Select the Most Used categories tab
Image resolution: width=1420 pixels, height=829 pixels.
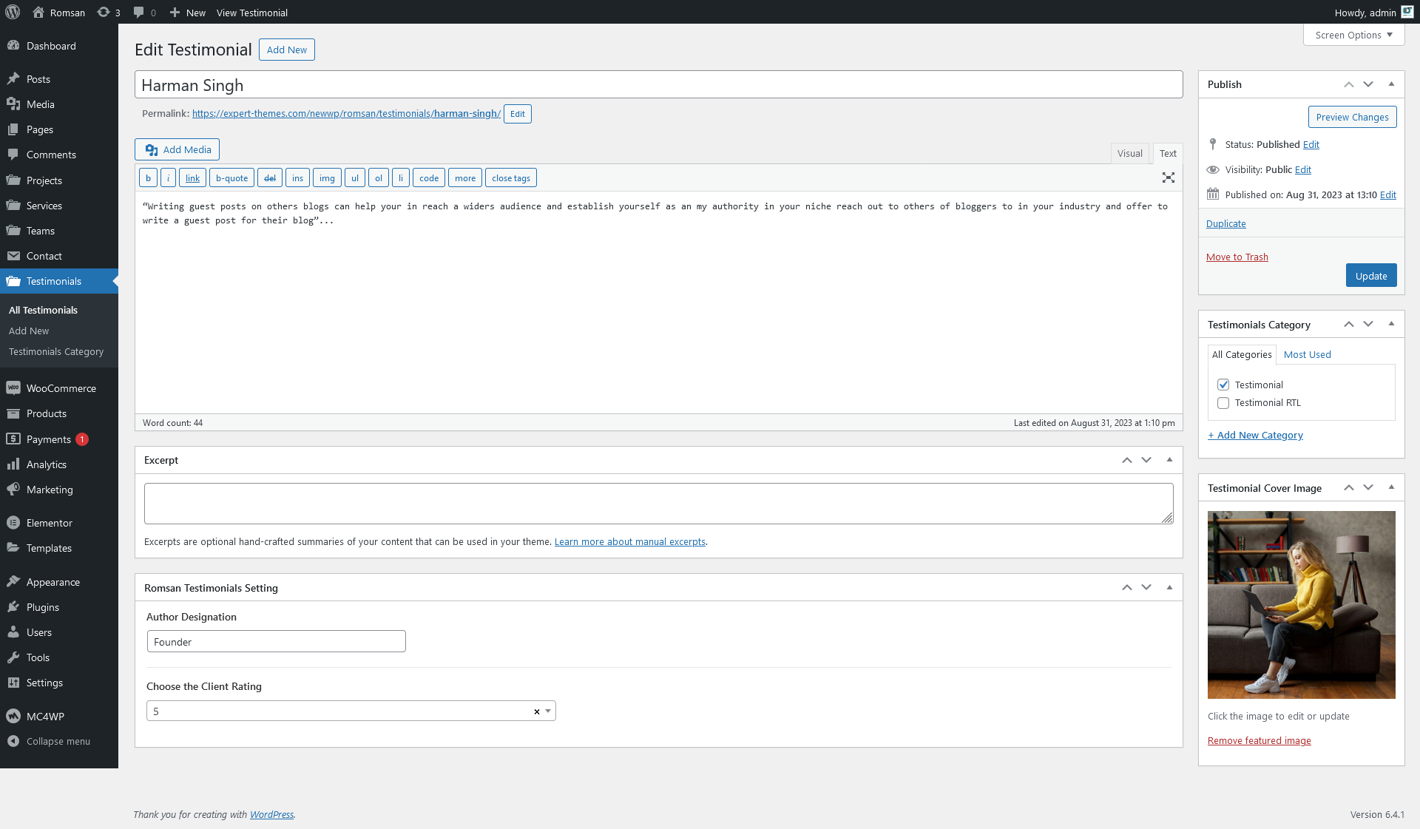[1307, 354]
